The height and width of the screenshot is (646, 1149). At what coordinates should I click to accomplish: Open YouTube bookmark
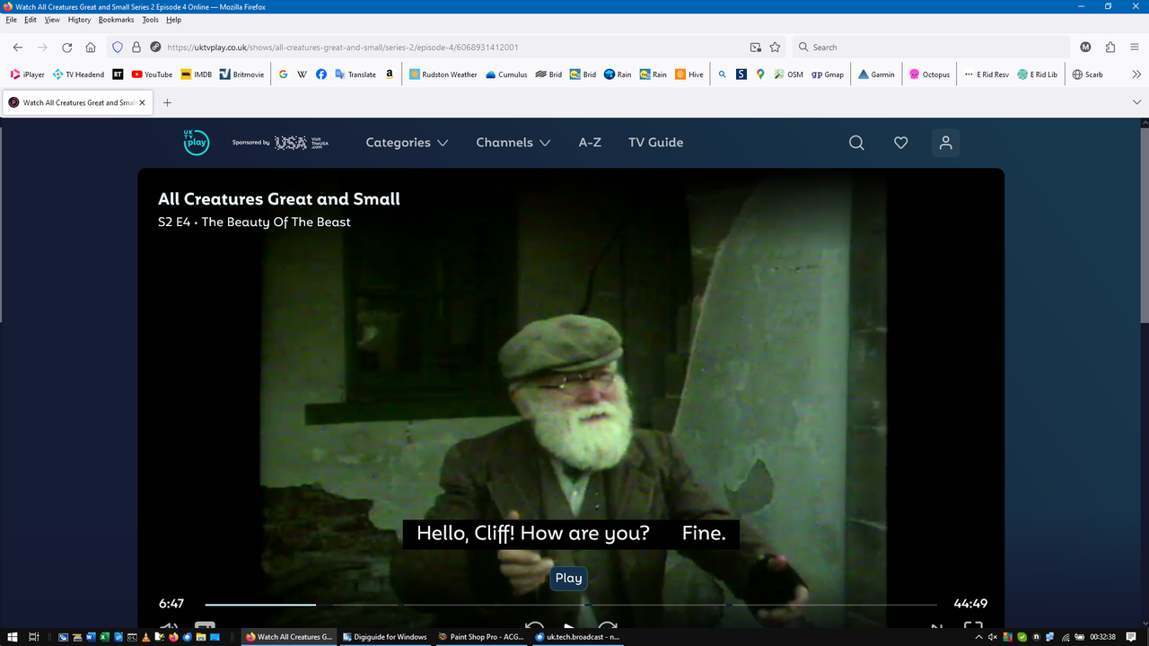[152, 74]
